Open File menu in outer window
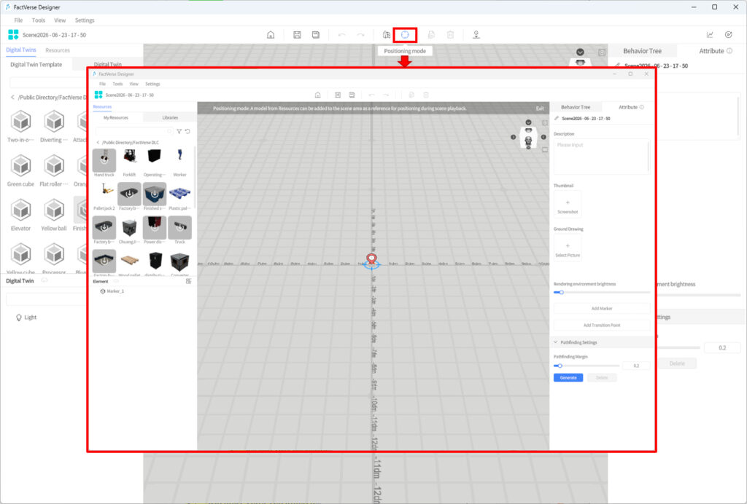Image resolution: width=747 pixels, height=504 pixels. point(18,20)
